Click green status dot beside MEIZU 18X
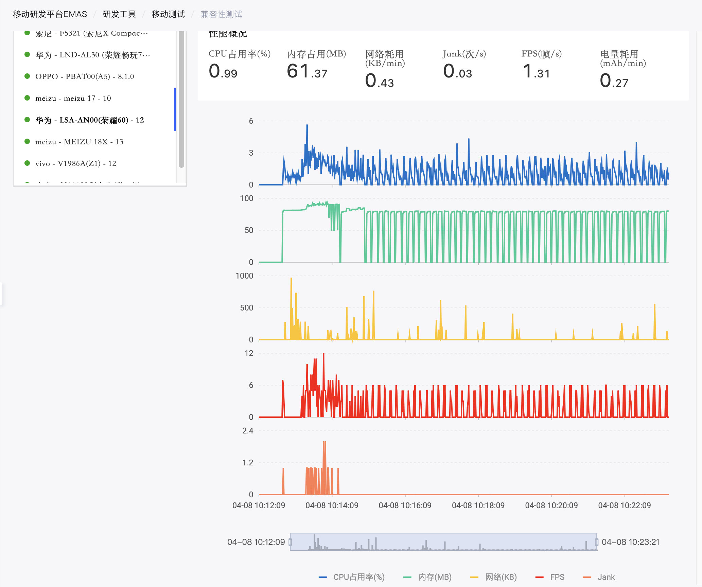The image size is (702, 587). pos(27,141)
